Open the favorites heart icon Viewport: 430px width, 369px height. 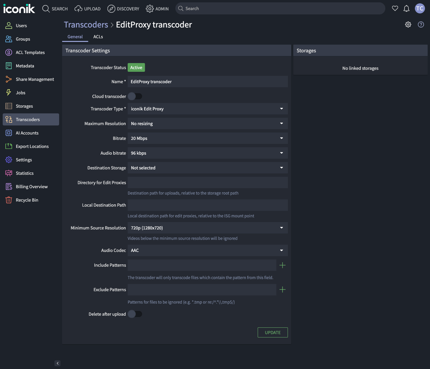coord(395,8)
